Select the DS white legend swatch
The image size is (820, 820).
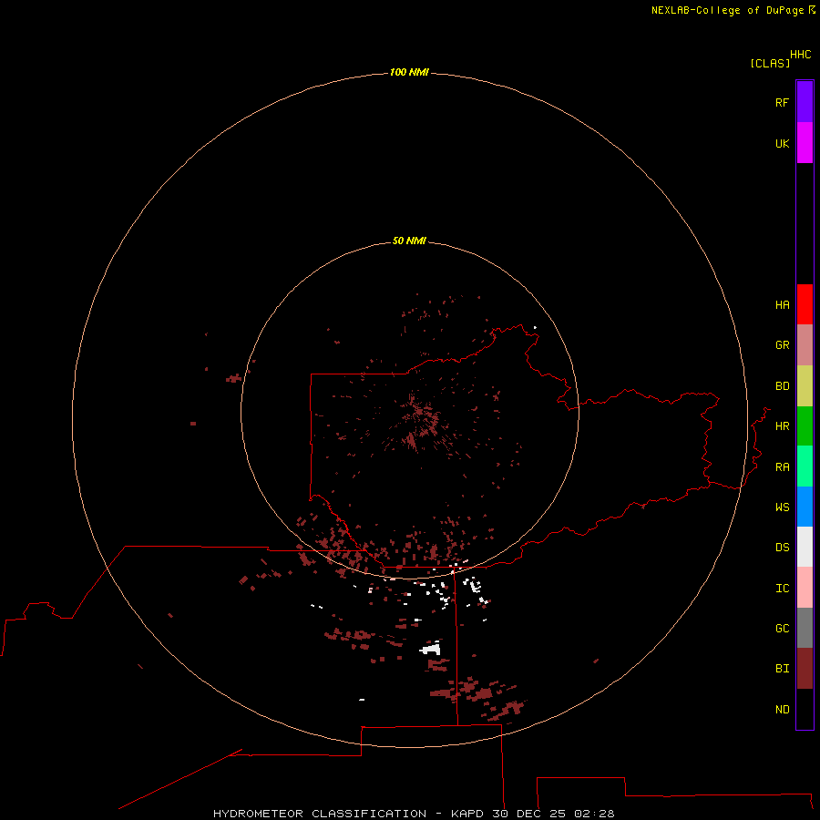click(x=805, y=547)
